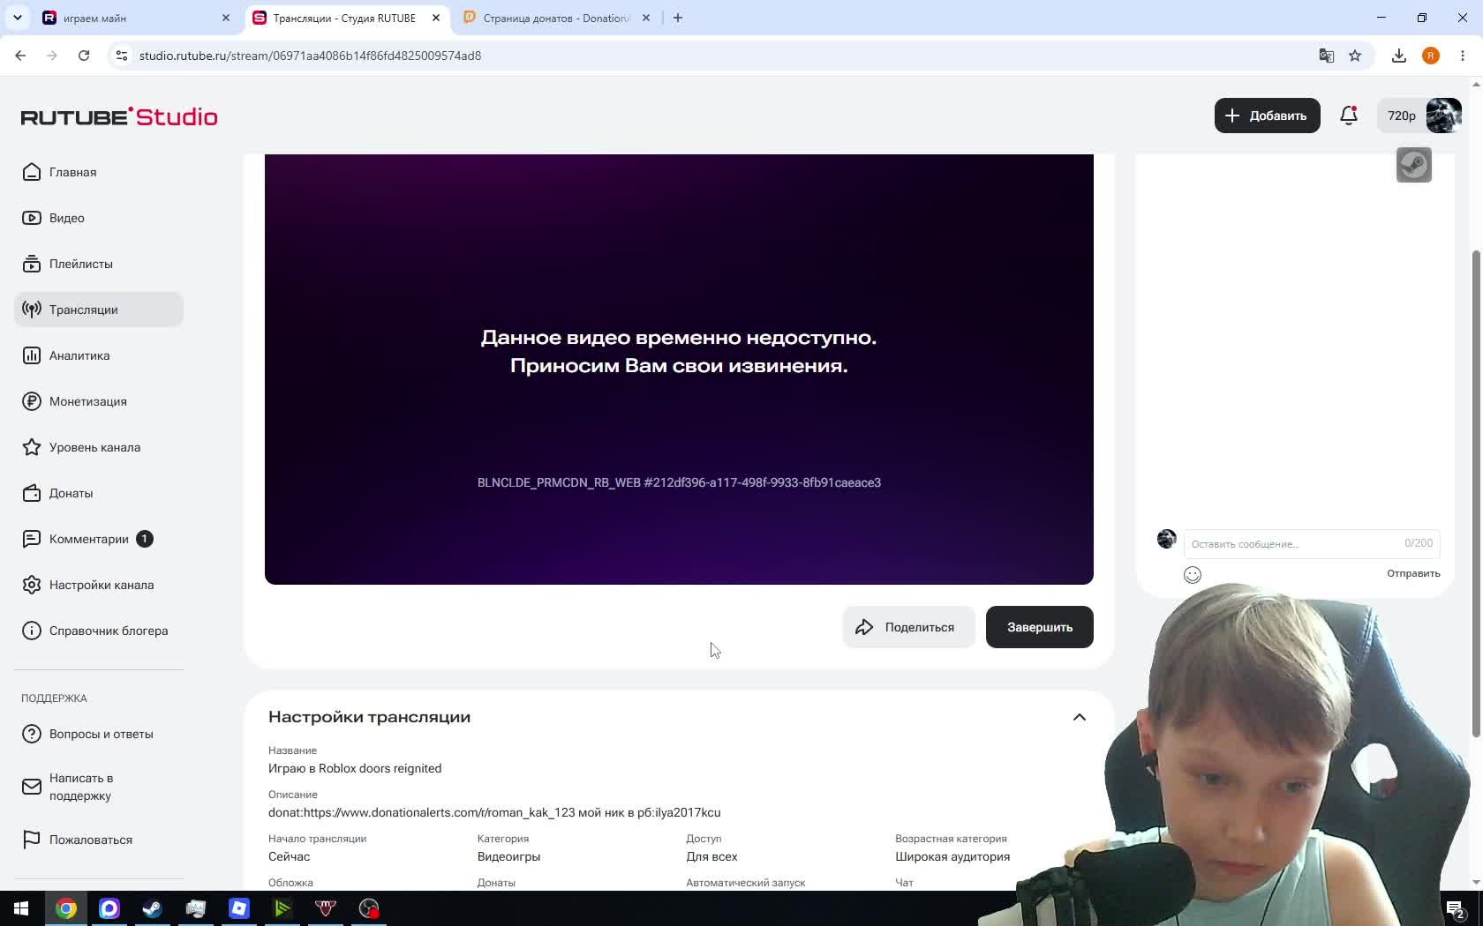Click the Сейчас stream start value
The height and width of the screenshot is (926, 1483).
[289, 856]
